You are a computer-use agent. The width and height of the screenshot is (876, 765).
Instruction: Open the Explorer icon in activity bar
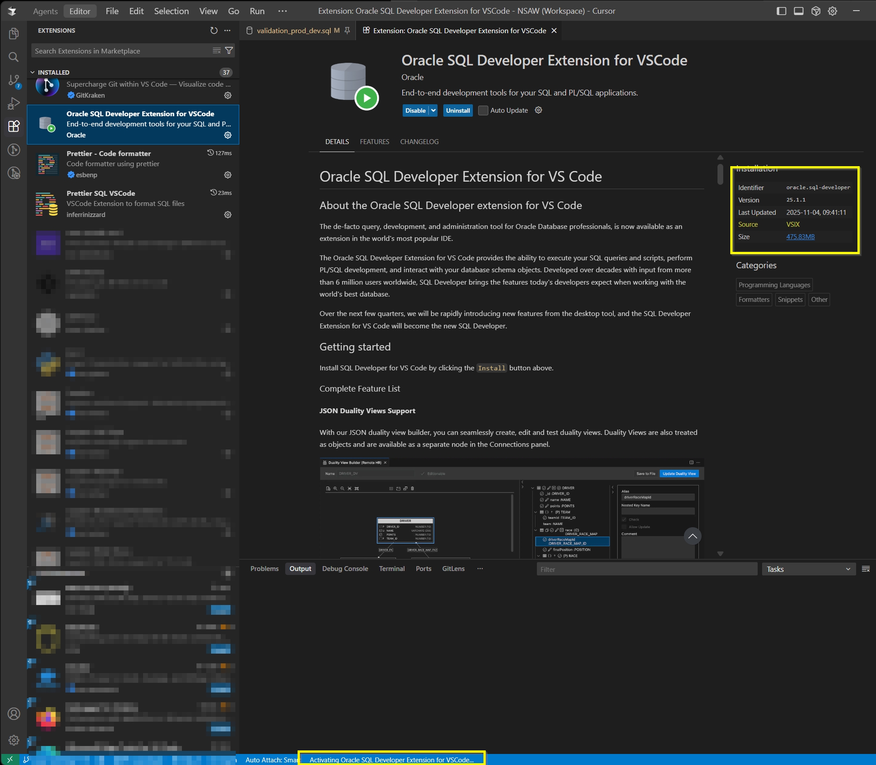click(x=14, y=34)
